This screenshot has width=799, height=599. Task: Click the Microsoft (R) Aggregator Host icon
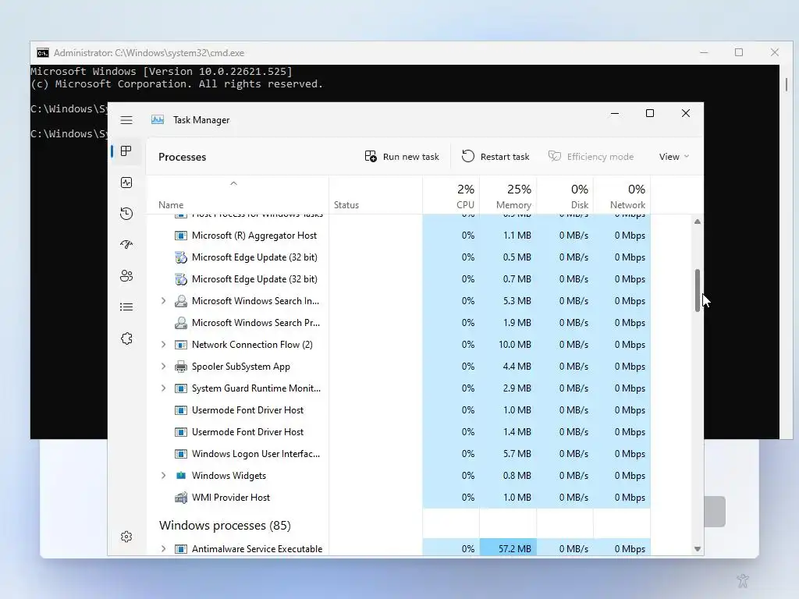181,236
